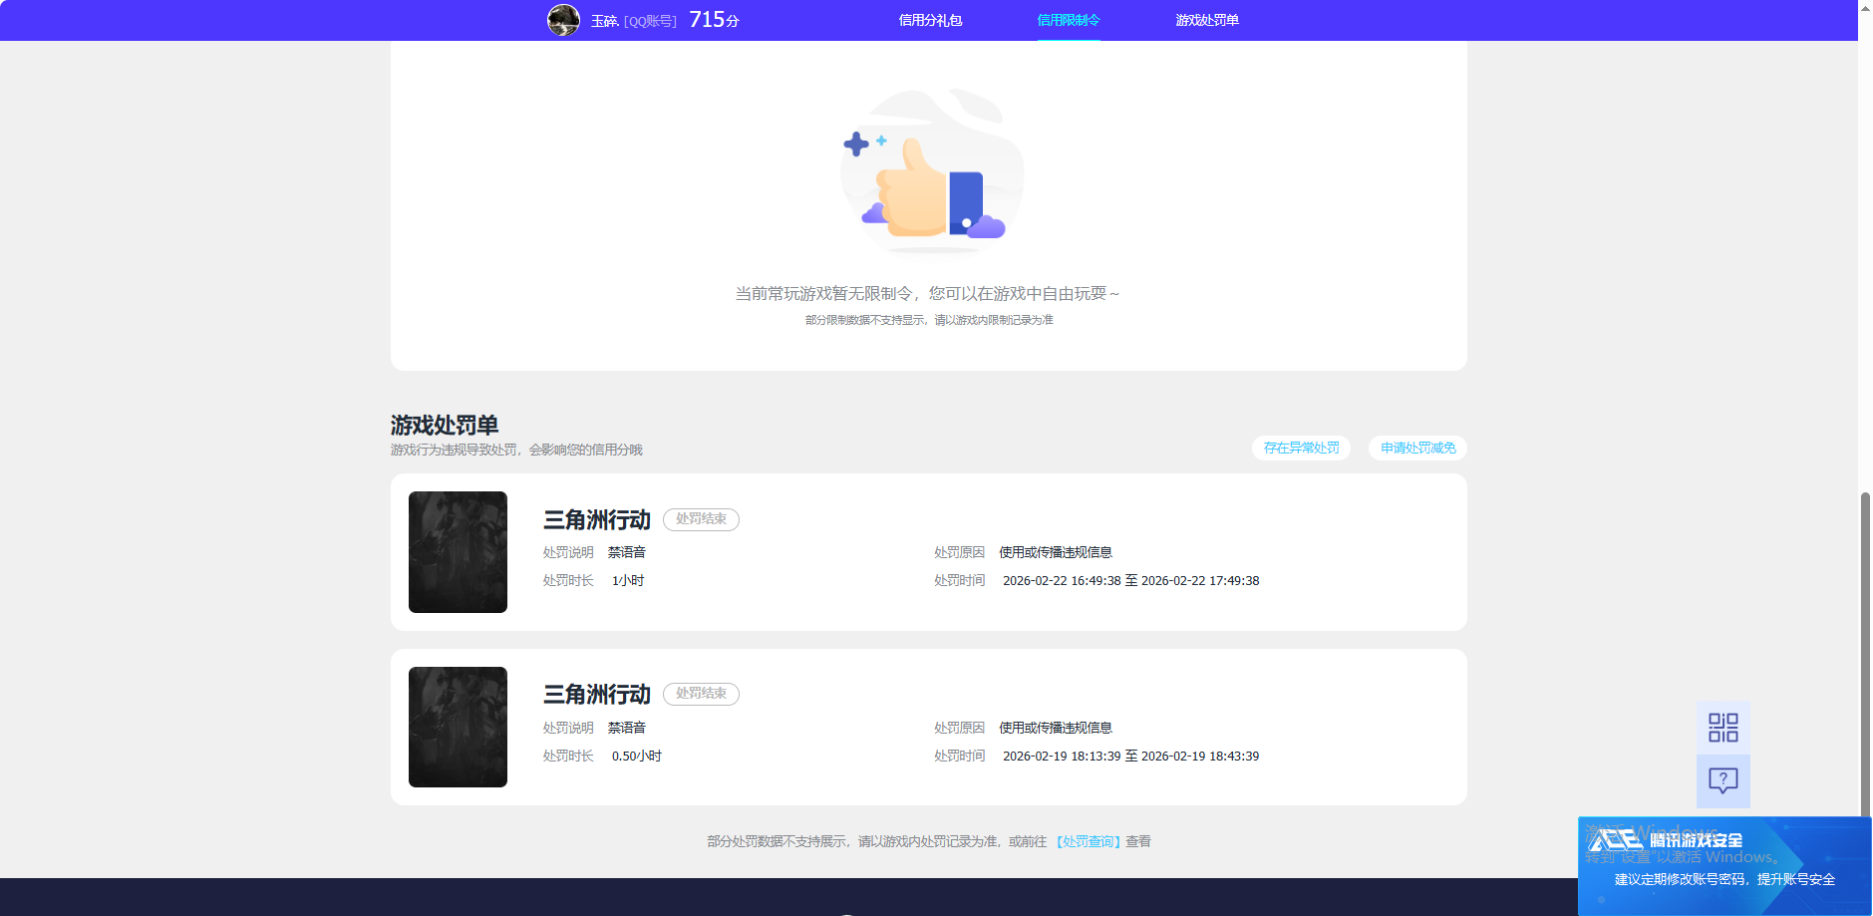Click the 游戏处罚单 section heading

point(445,426)
